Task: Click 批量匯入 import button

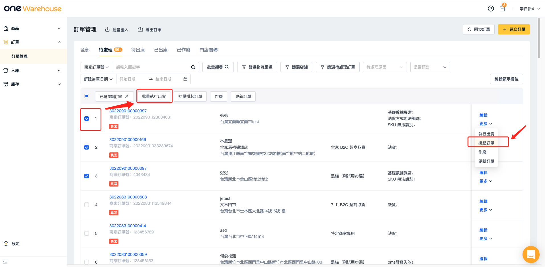Action: [117, 30]
